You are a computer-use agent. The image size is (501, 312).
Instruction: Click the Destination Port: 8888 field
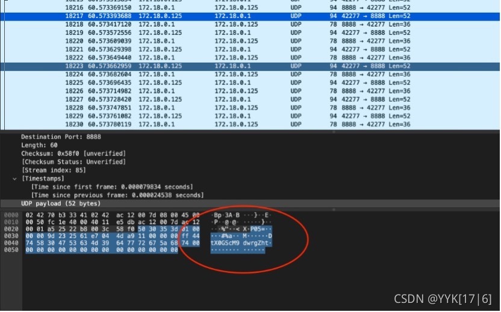coord(61,137)
